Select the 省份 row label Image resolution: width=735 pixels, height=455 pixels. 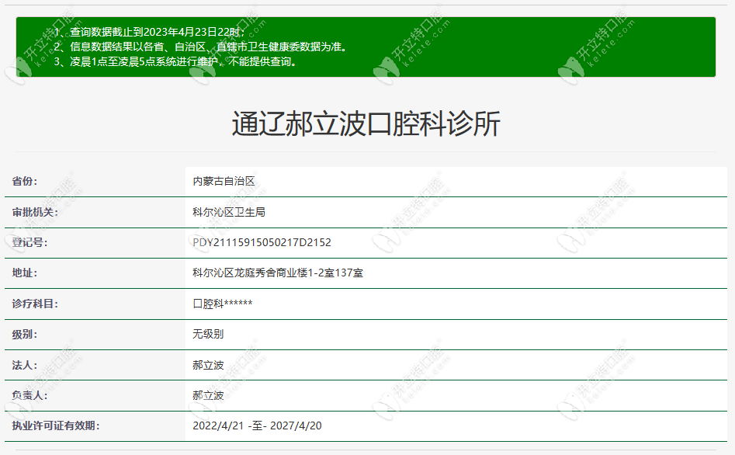tap(24, 181)
